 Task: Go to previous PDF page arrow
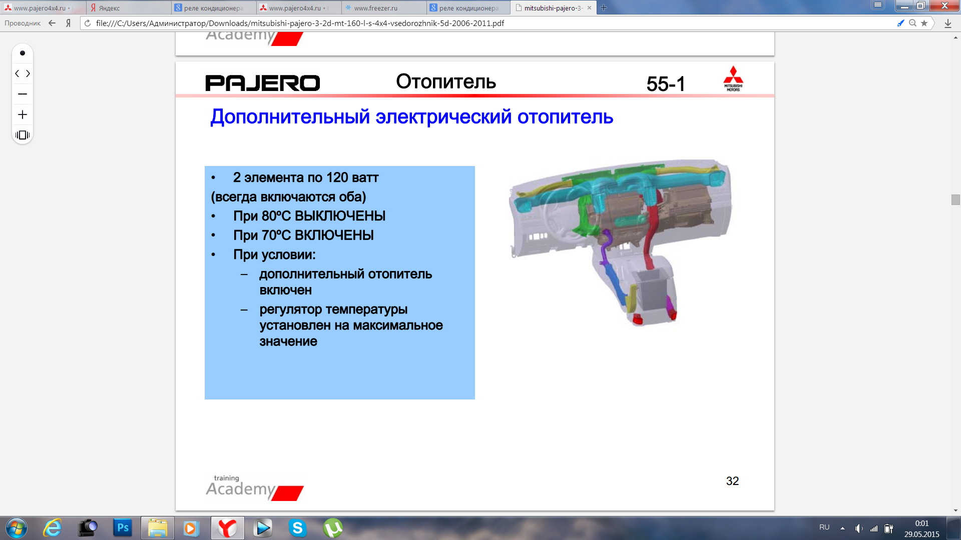[17, 73]
